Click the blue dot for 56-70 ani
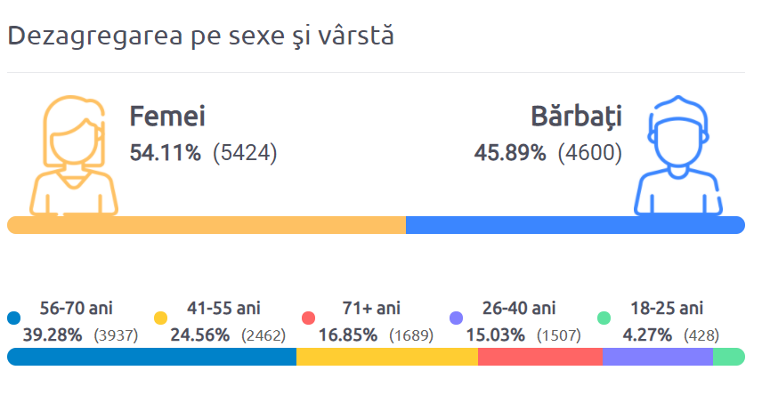The image size is (762, 419). [x=14, y=318]
